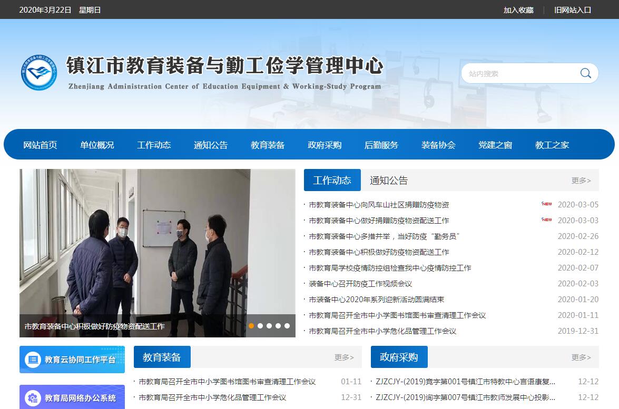Expand 更多 in 政府采购 section
The width and height of the screenshot is (619, 409).
(x=581, y=357)
